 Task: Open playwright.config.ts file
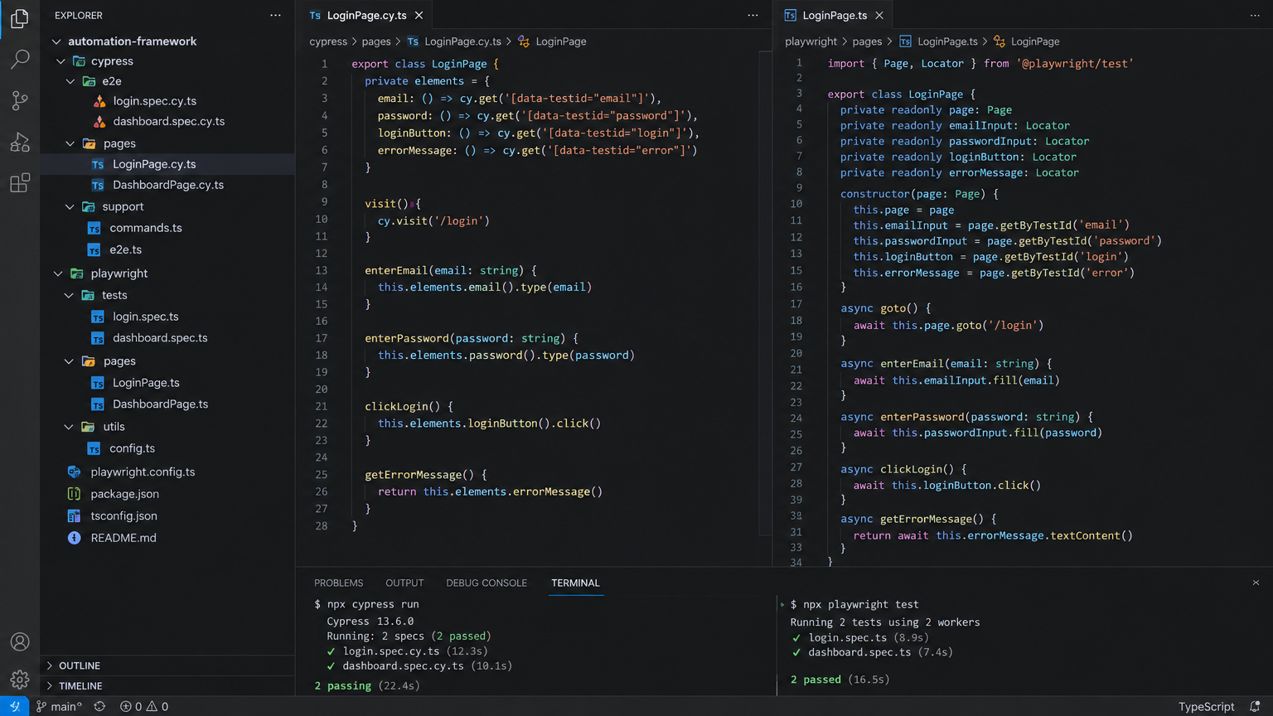point(143,472)
